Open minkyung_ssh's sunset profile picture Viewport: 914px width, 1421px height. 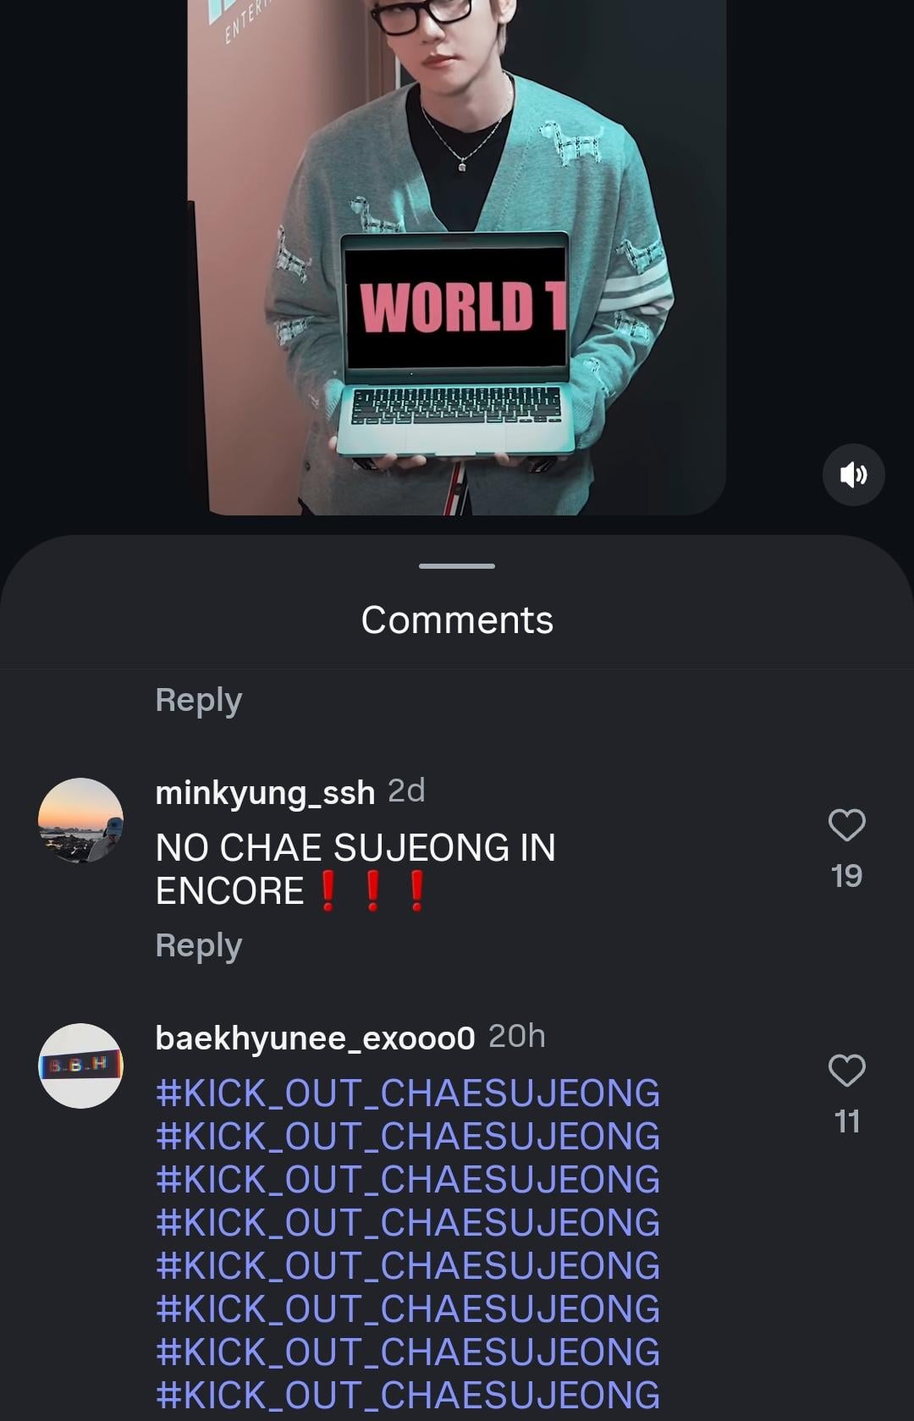point(81,820)
